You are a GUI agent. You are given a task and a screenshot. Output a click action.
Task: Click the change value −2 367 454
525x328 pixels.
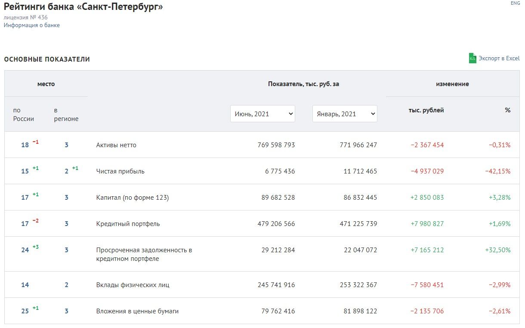[427, 145]
